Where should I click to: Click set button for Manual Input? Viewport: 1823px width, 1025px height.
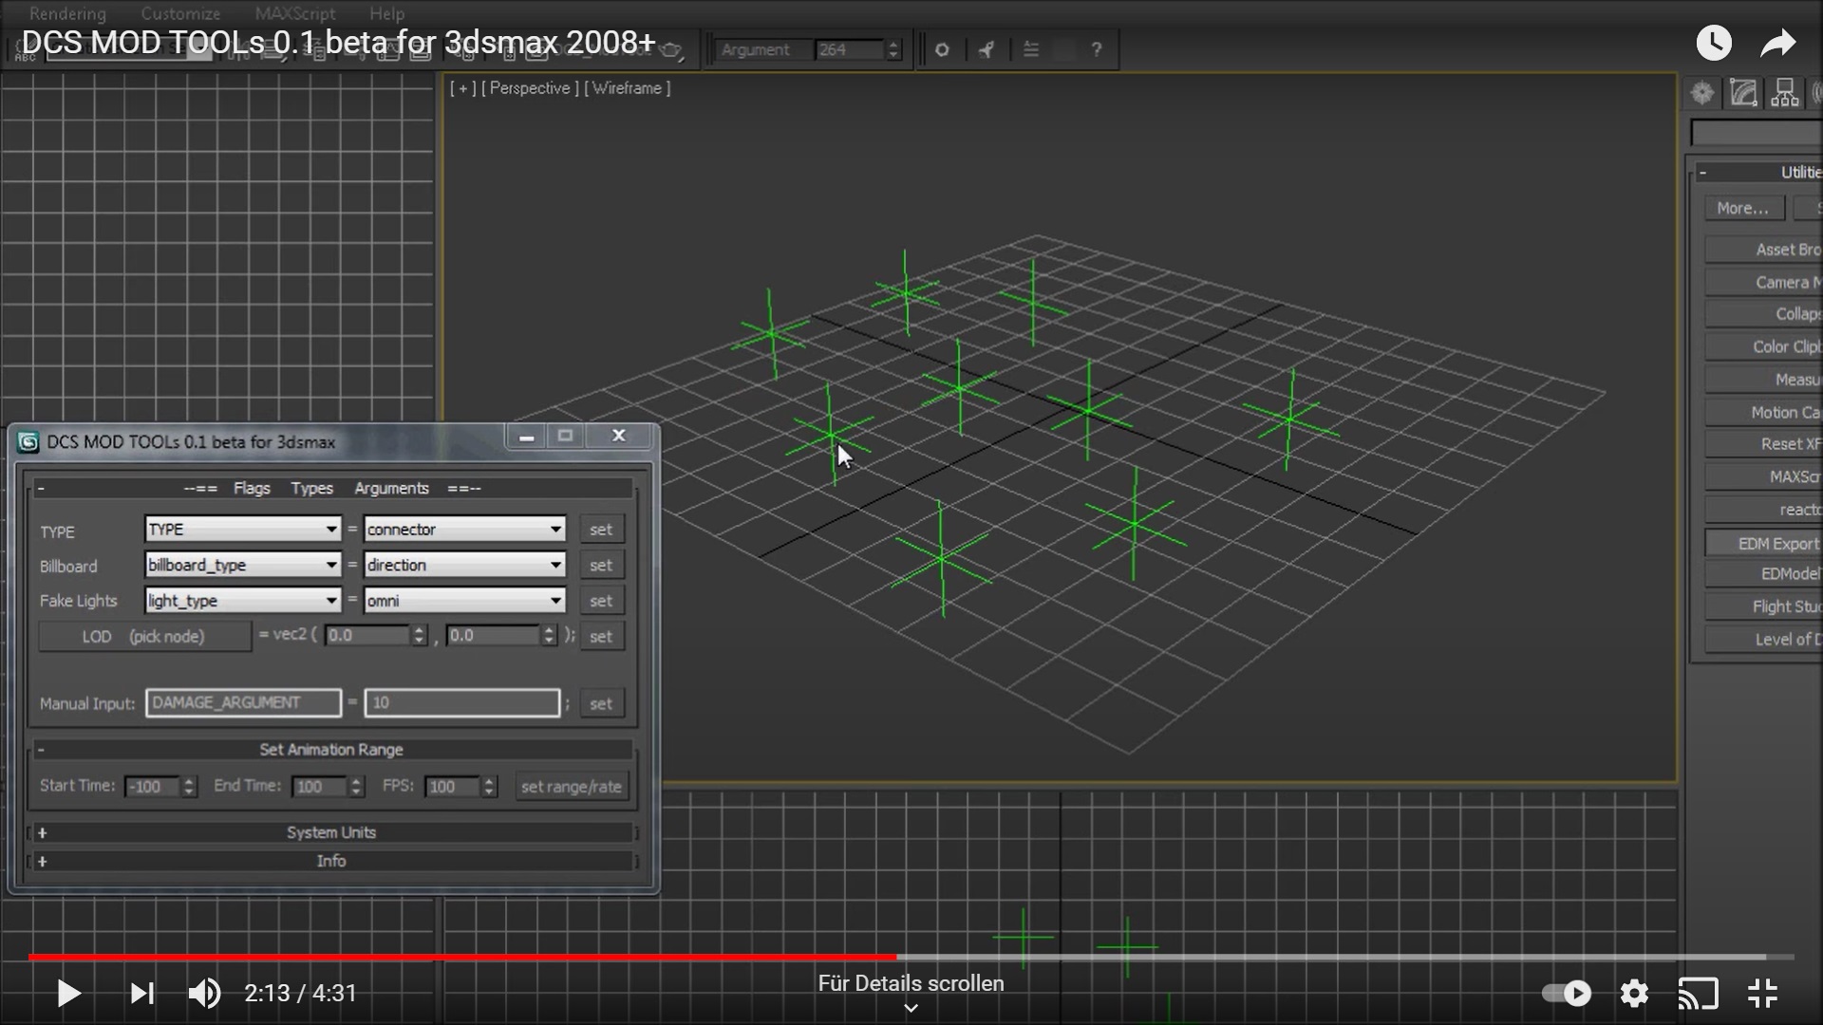point(601,703)
